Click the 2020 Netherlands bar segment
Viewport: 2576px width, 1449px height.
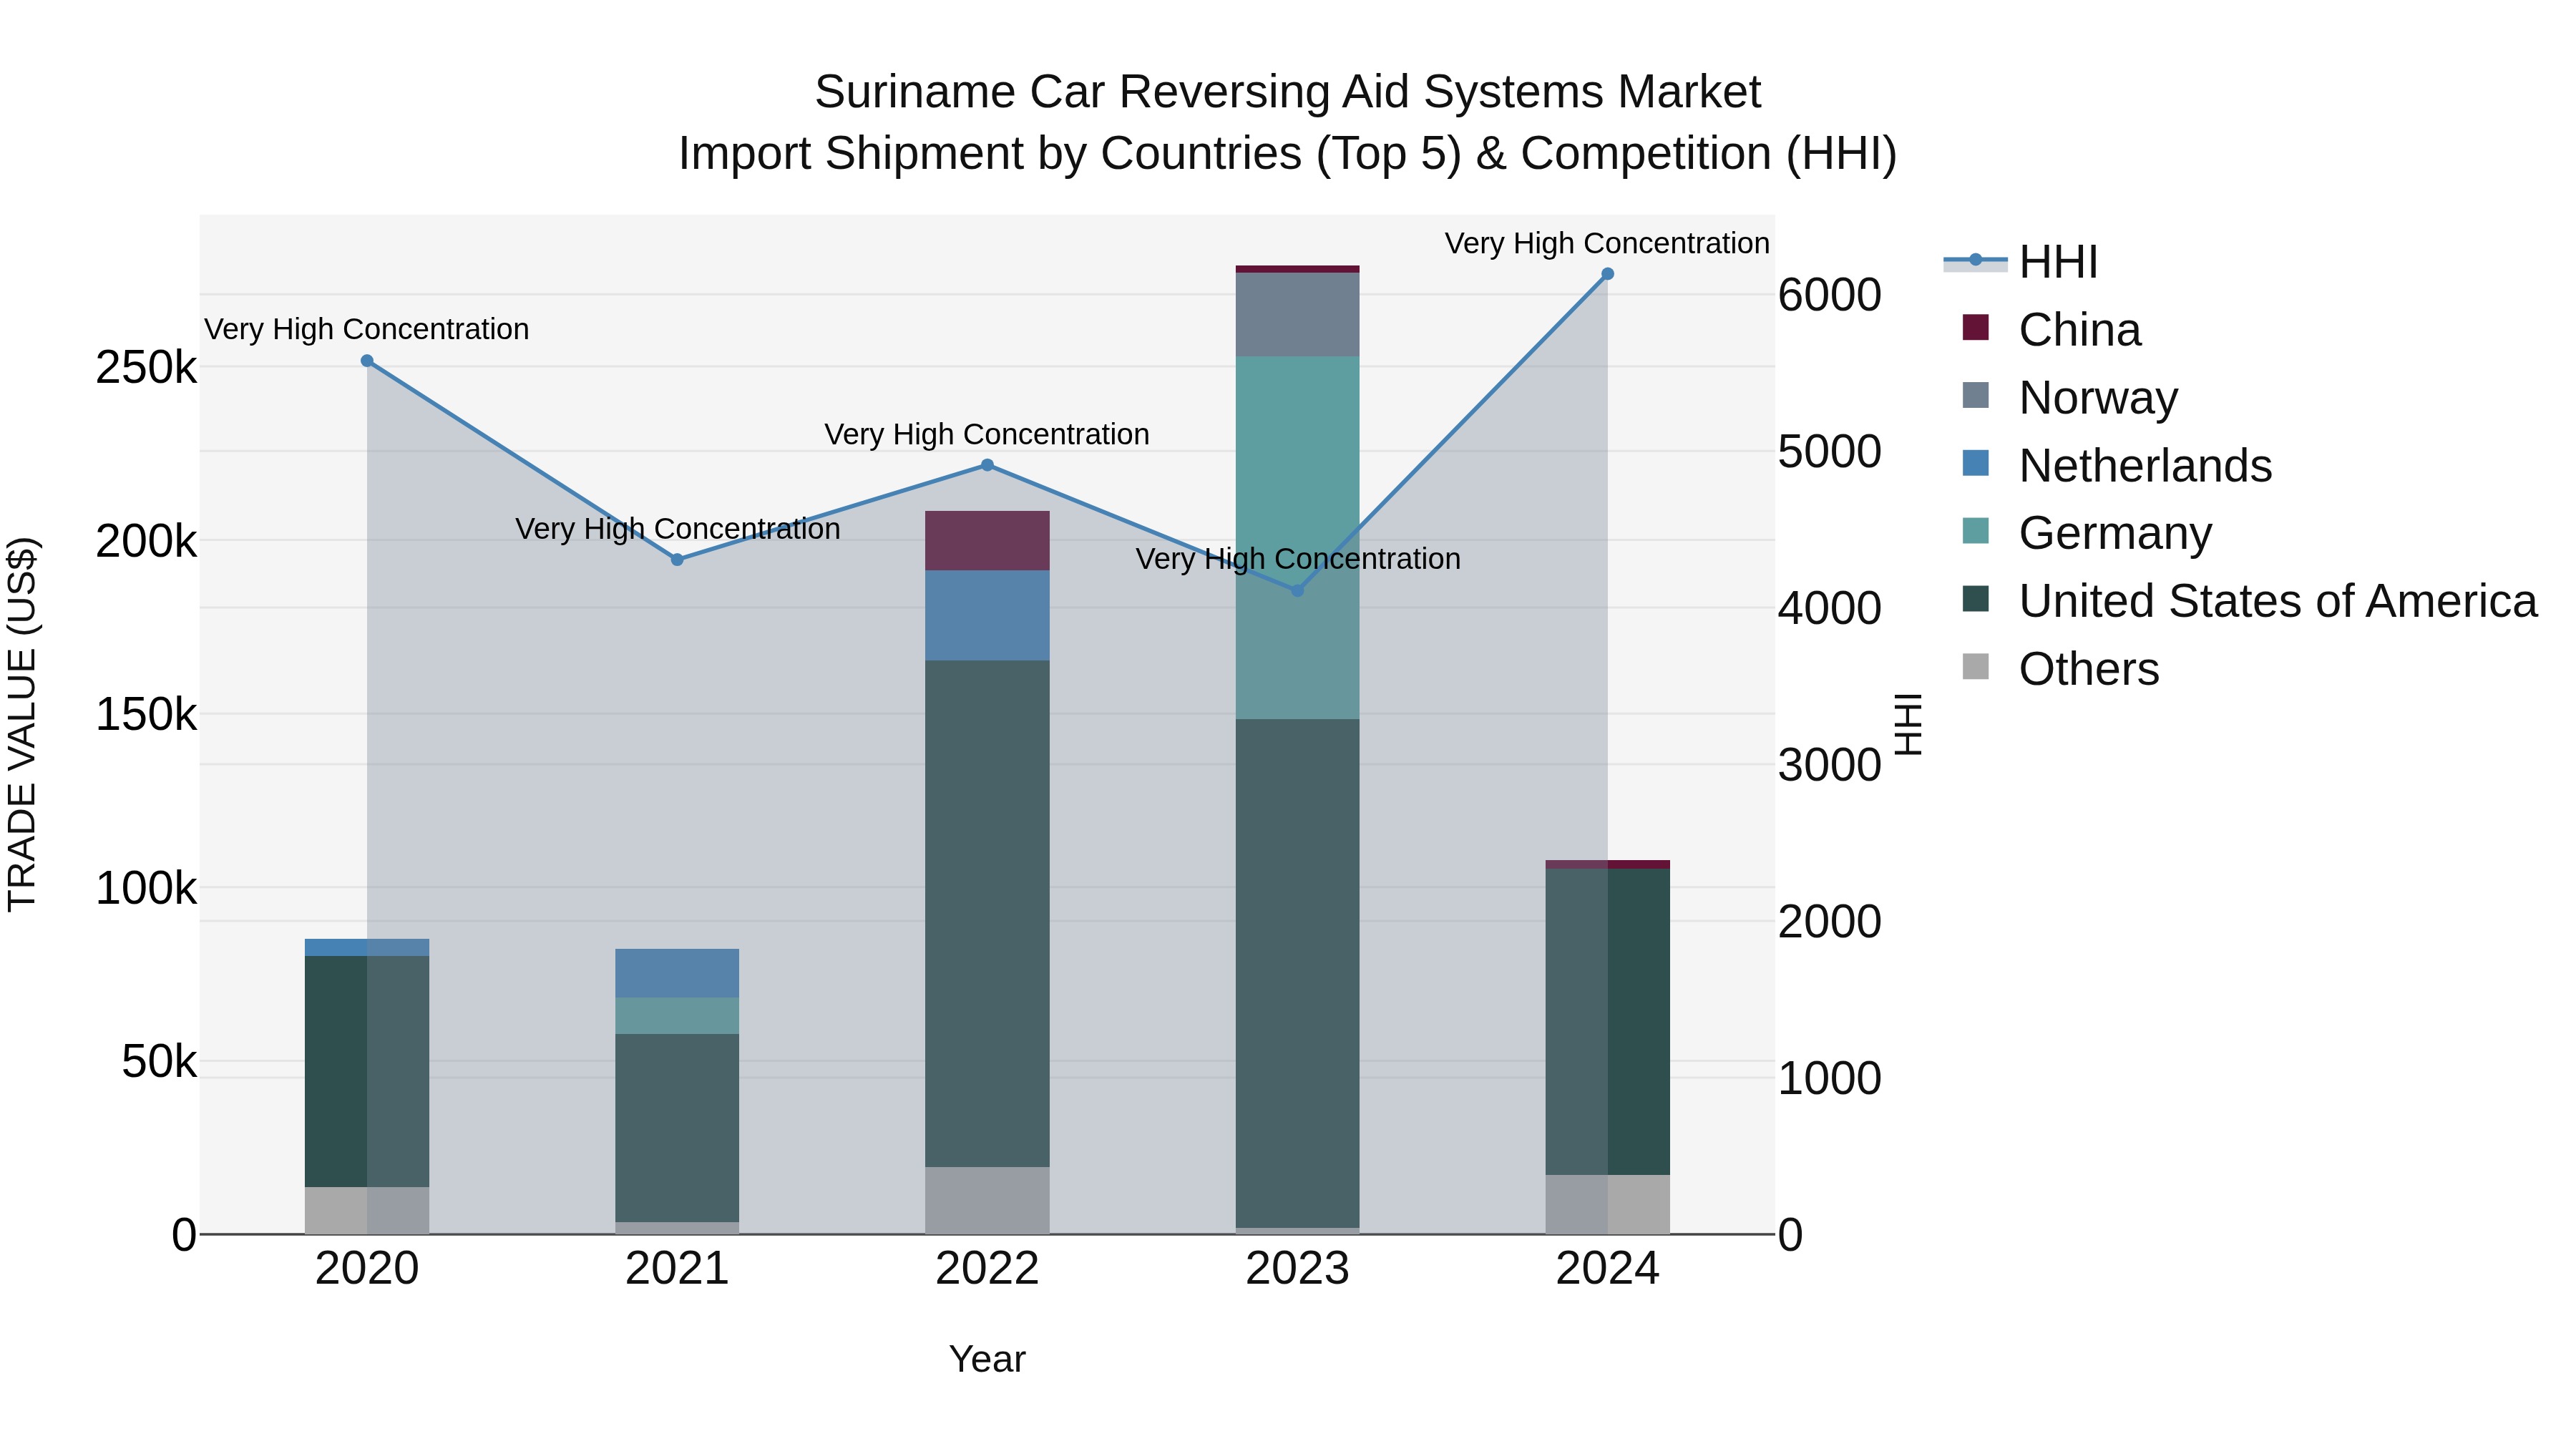[367, 948]
